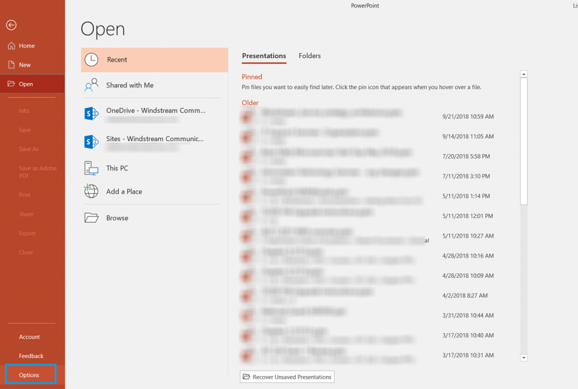
Task: Select the Shared with Me people icon
Action: coord(91,85)
